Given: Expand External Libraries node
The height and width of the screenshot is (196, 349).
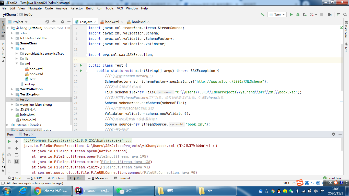Looking at the screenshot, I should 7,125.
